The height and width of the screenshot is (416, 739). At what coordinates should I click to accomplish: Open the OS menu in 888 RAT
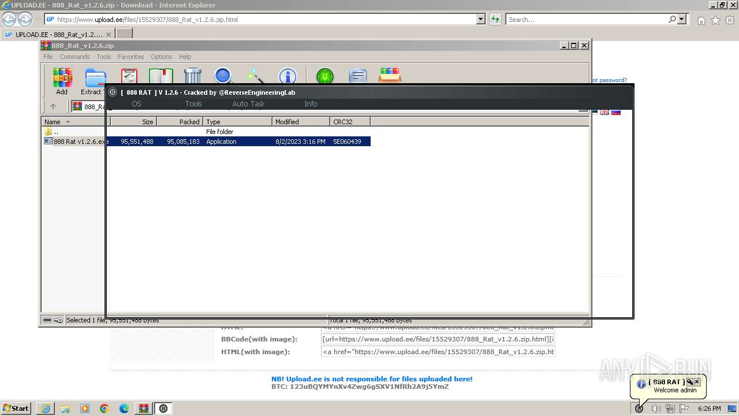tap(136, 104)
